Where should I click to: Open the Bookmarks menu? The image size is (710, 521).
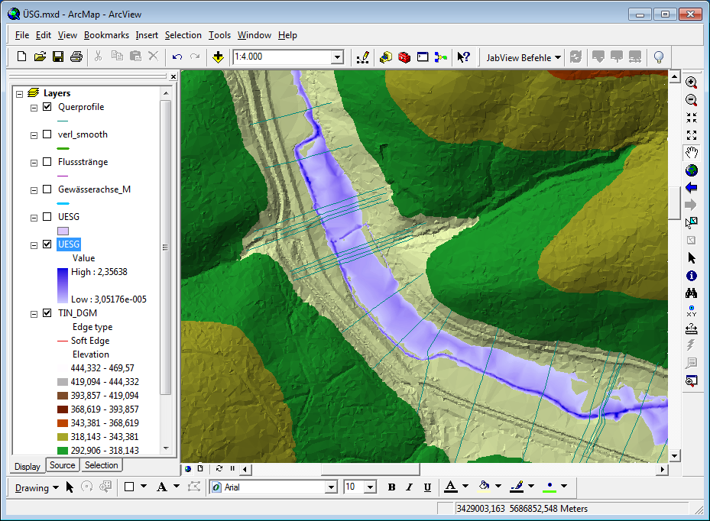106,35
